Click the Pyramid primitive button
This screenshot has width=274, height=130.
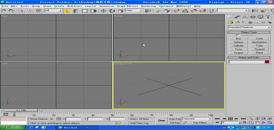(x=259, y=49)
